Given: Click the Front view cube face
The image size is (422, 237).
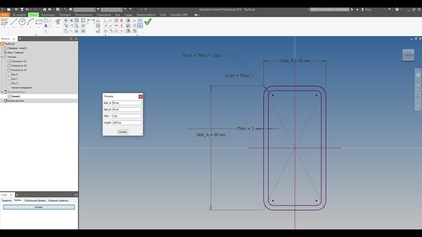Looking at the screenshot, I should coord(408,55).
